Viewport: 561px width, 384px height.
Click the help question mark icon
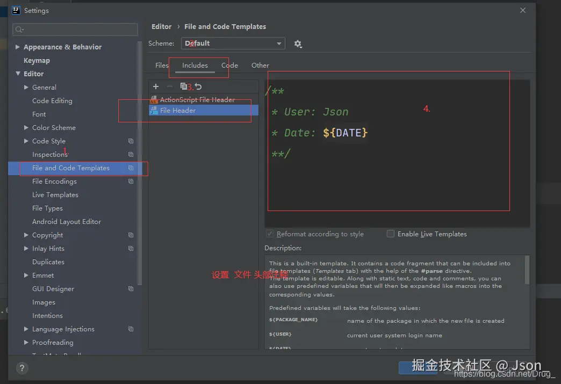(x=22, y=368)
